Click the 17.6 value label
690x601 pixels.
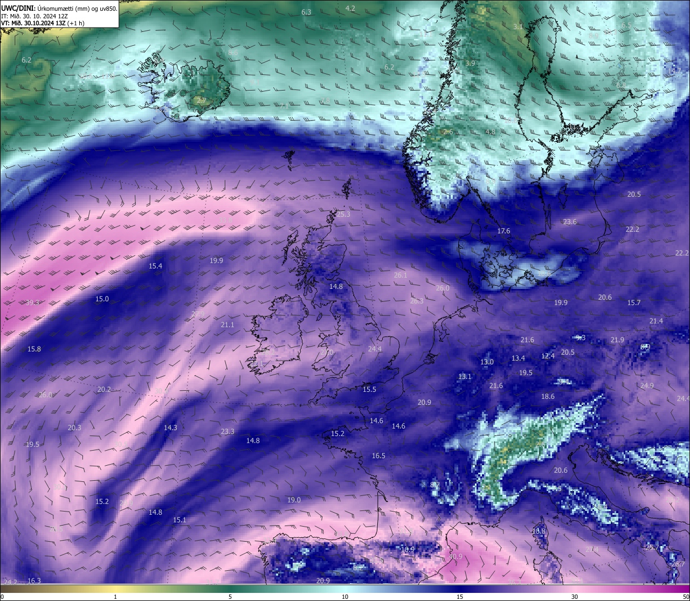503,231
